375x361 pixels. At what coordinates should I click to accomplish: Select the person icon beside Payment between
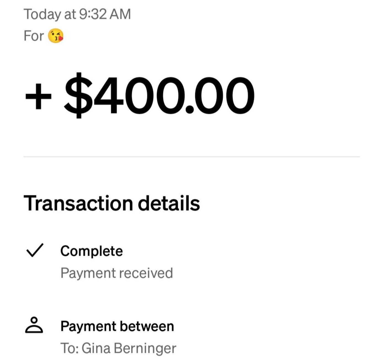(x=34, y=325)
